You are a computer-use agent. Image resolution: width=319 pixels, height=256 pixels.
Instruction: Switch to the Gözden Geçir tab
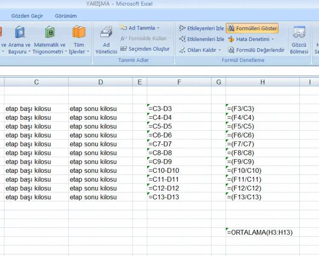[27, 16]
